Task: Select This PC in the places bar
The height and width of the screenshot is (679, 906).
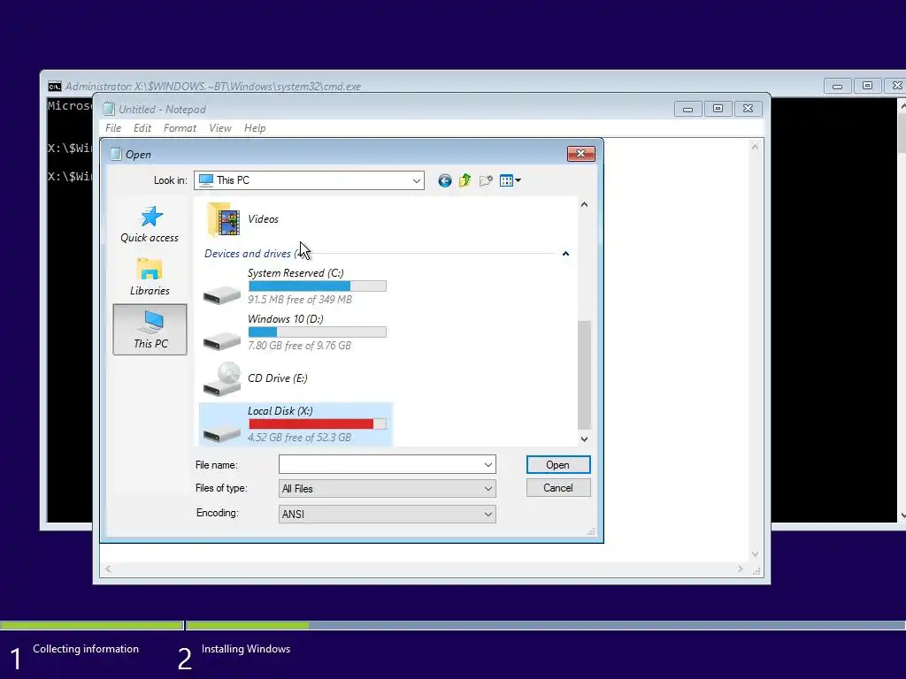Action: coord(150,329)
